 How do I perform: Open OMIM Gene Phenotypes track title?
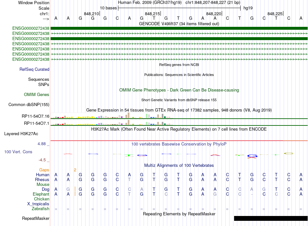point(179,90)
